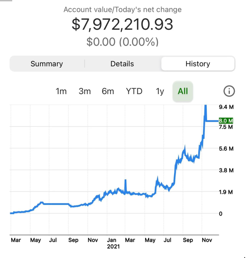Click the flat line segment near Jul 2020
246x258 pixels.
coord(56,204)
